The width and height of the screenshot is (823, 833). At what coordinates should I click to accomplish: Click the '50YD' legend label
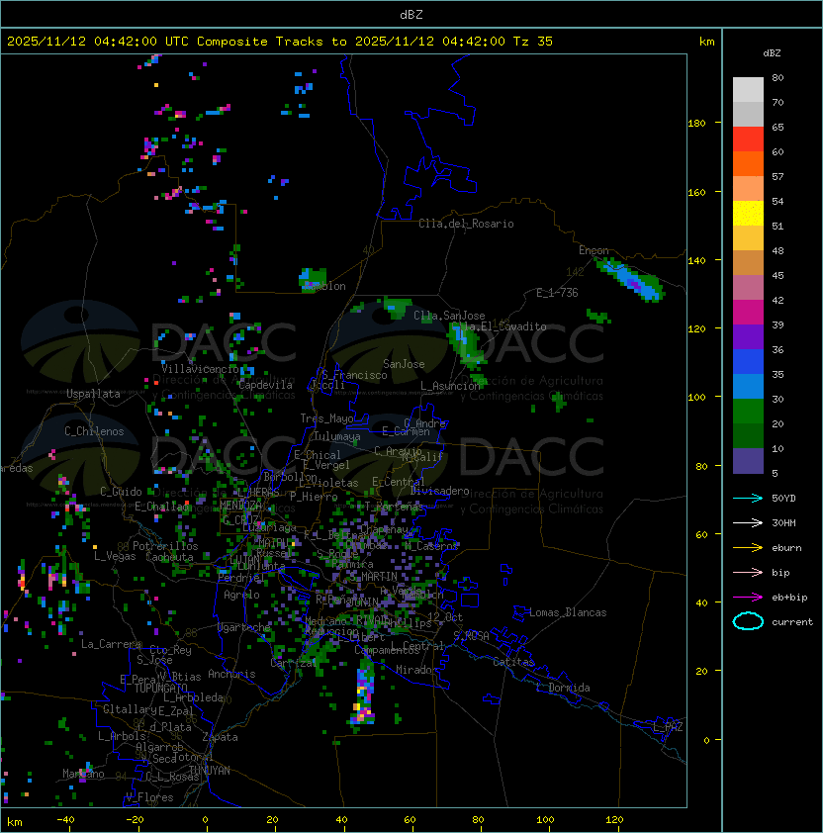click(x=783, y=499)
